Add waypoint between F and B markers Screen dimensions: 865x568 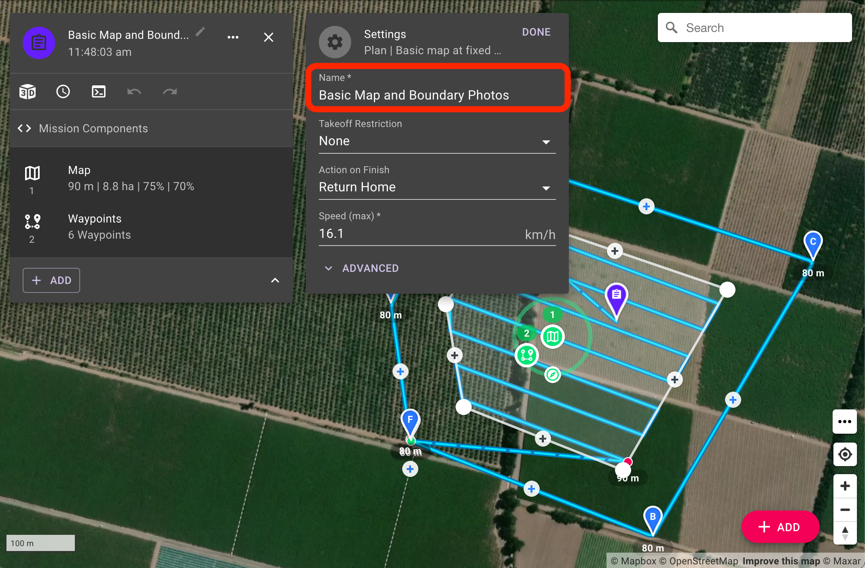click(x=532, y=489)
